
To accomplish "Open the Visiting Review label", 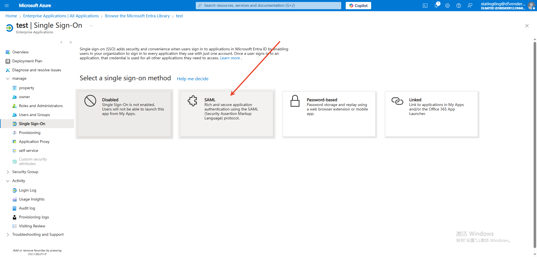I will 32,226.
